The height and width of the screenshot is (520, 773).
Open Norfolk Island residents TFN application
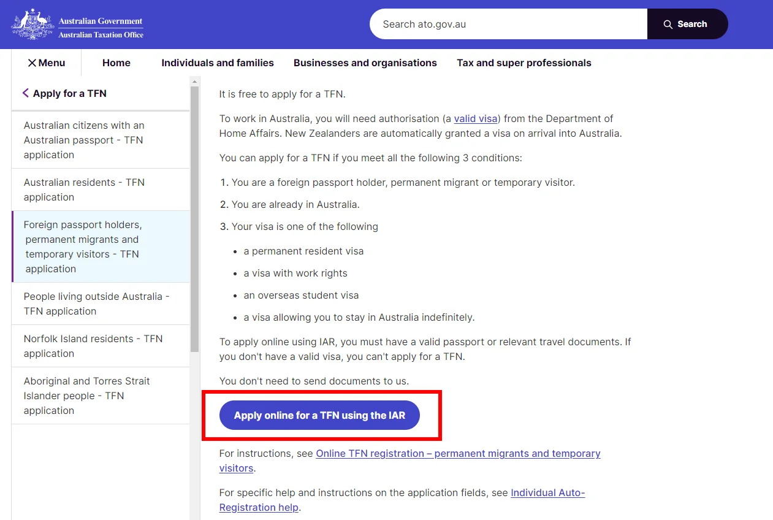[93, 346]
